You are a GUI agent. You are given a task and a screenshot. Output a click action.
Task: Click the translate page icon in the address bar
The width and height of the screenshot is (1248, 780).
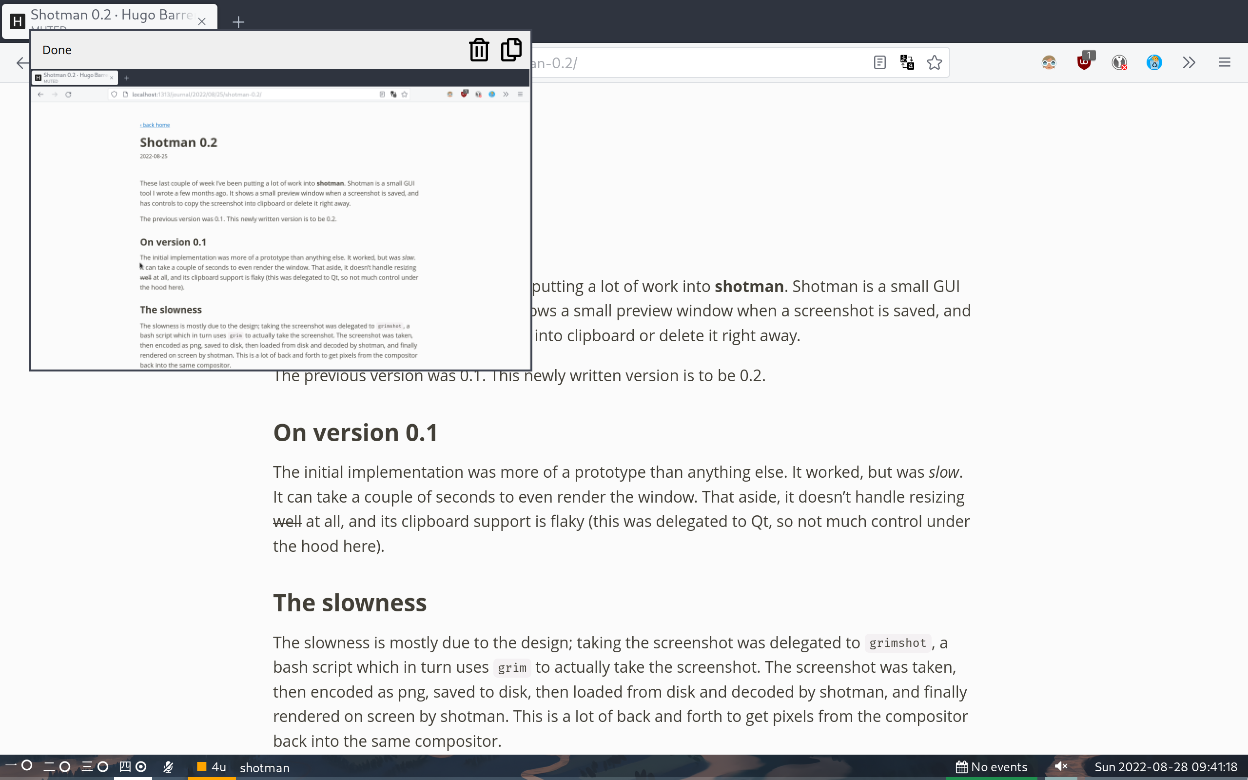pyautogui.click(x=907, y=63)
